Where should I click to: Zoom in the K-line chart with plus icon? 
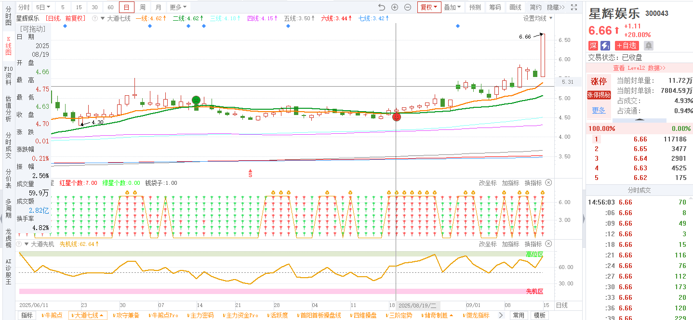click(x=395, y=7)
